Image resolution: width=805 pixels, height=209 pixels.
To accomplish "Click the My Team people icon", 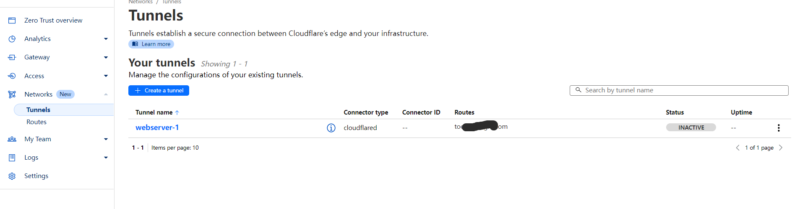I will [12, 139].
